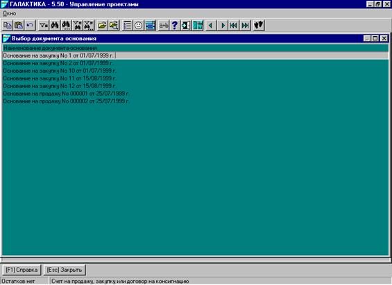Click the first binoculars search icon
Image resolution: width=392 pixels, height=285 pixels.
pyautogui.click(x=55, y=25)
